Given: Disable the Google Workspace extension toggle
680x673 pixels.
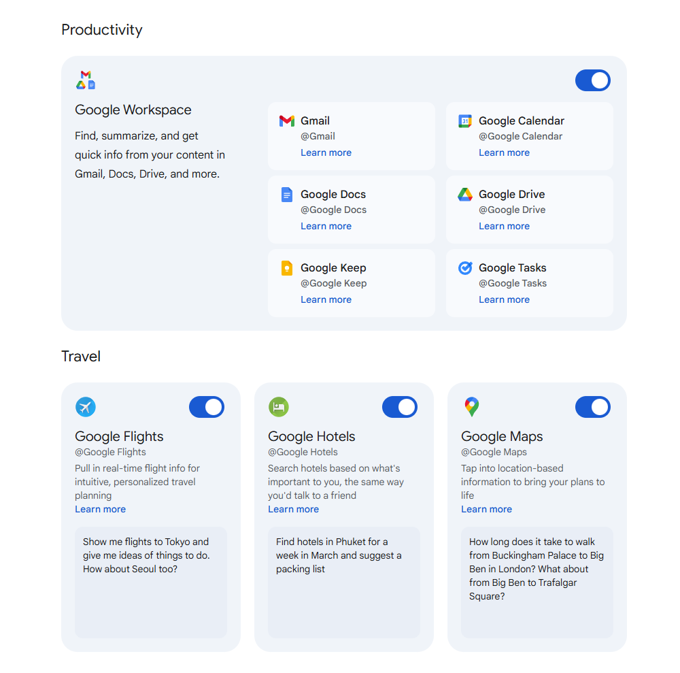Looking at the screenshot, I should pos(592,80).
